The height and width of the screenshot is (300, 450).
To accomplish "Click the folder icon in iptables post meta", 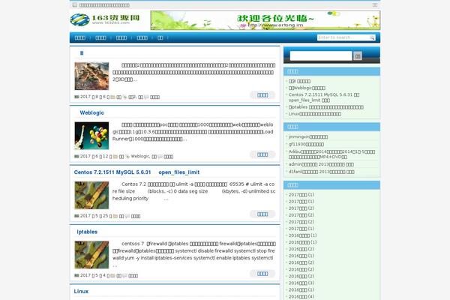I will (113, 275).
